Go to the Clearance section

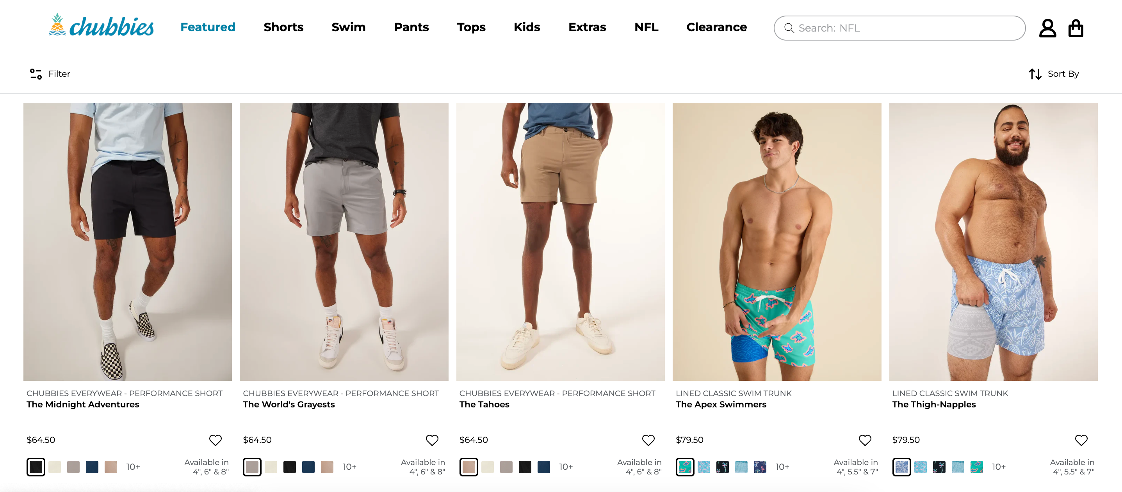click(716, 27)
